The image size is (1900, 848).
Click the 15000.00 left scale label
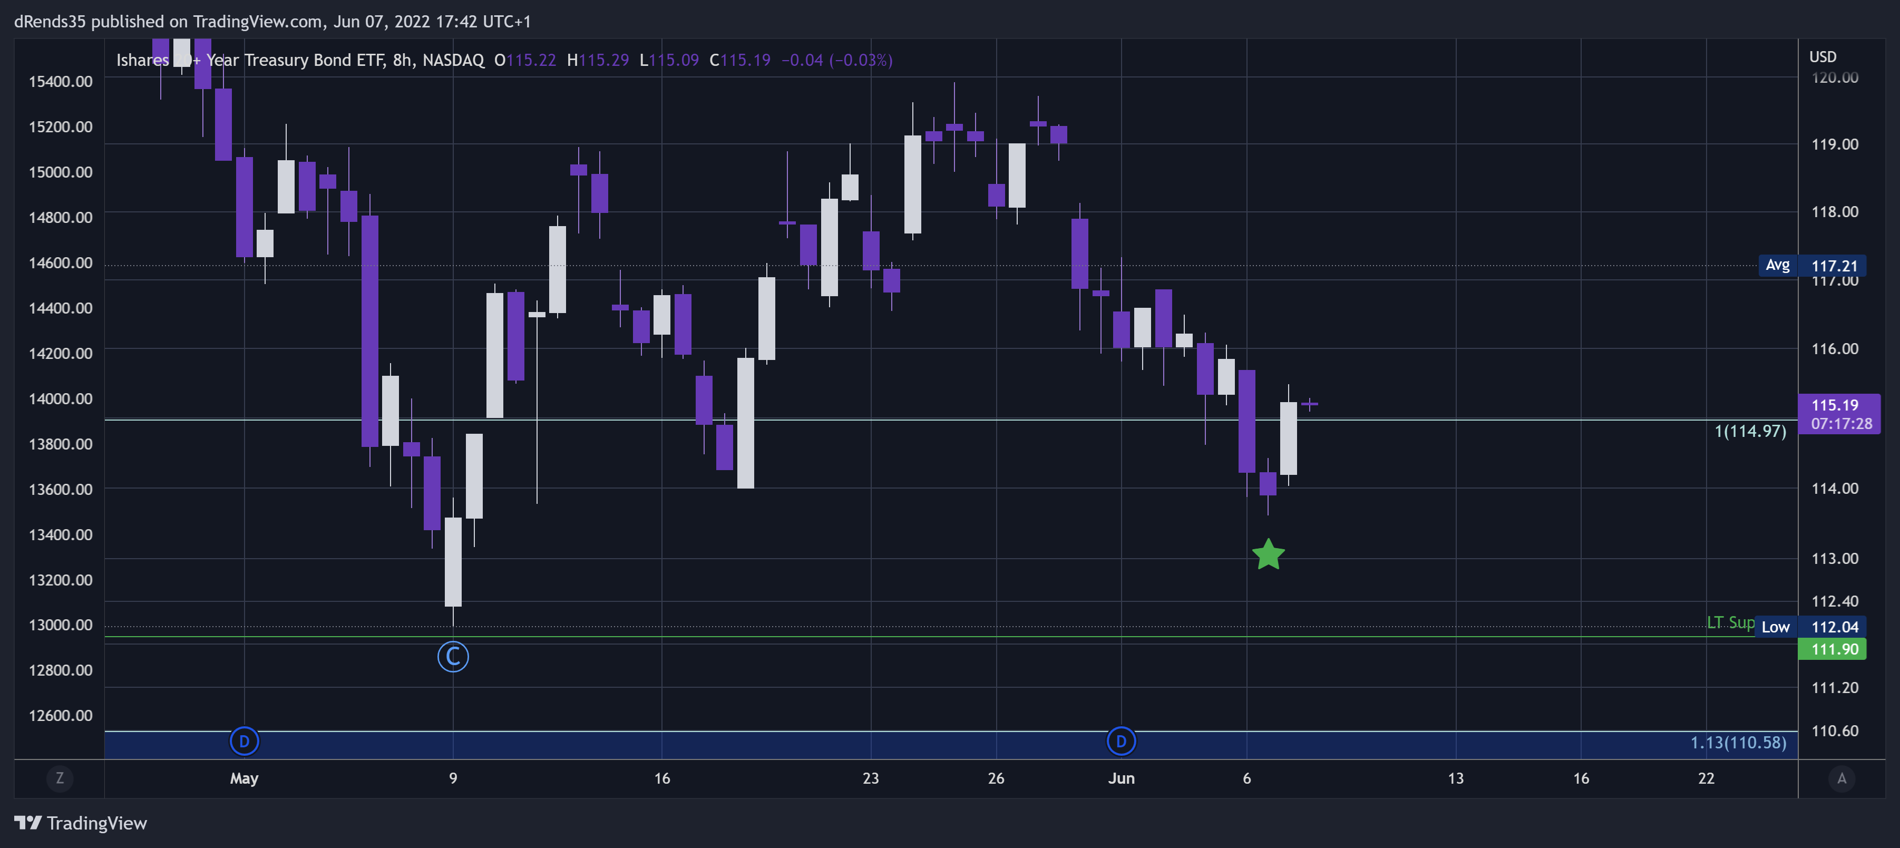61,172
